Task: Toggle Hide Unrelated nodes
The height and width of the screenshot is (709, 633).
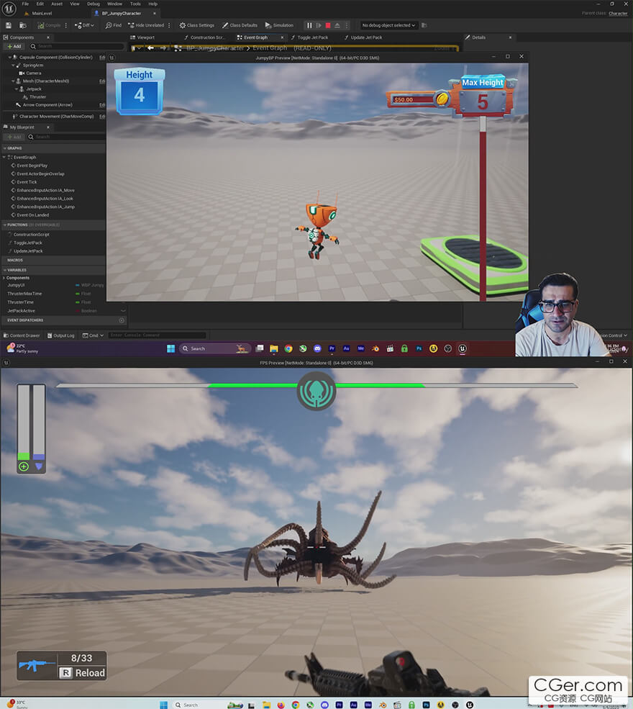Action: 146,25
